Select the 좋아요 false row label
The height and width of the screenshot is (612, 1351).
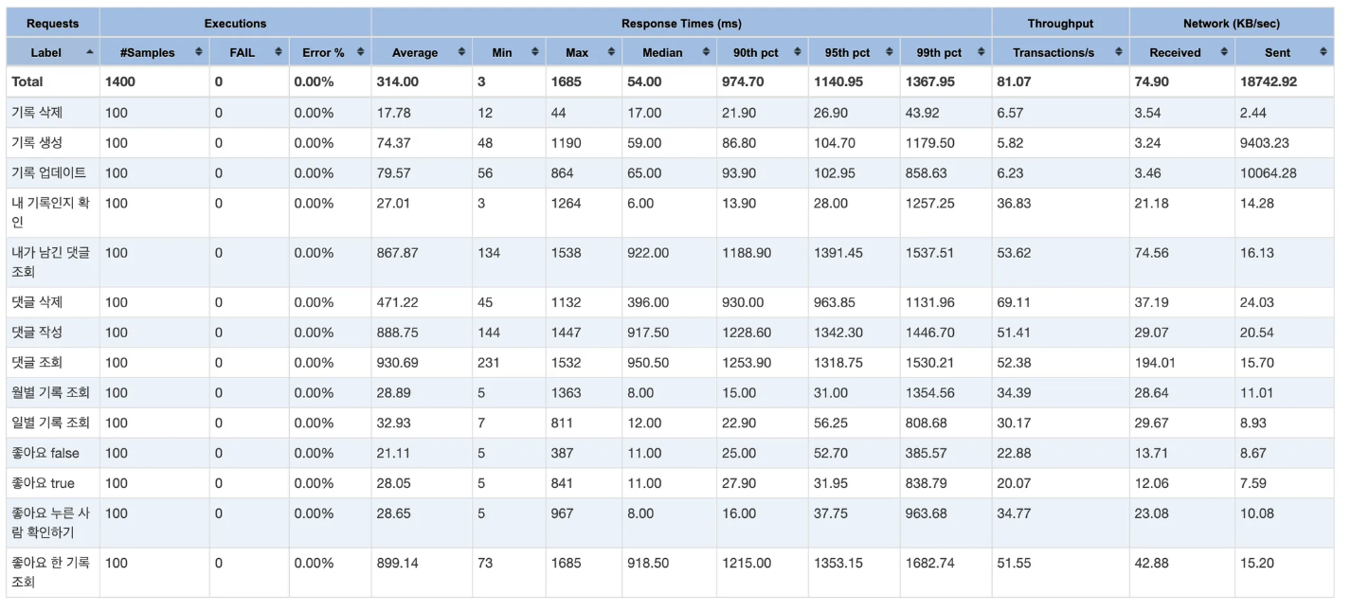click(x=45, y=453)
